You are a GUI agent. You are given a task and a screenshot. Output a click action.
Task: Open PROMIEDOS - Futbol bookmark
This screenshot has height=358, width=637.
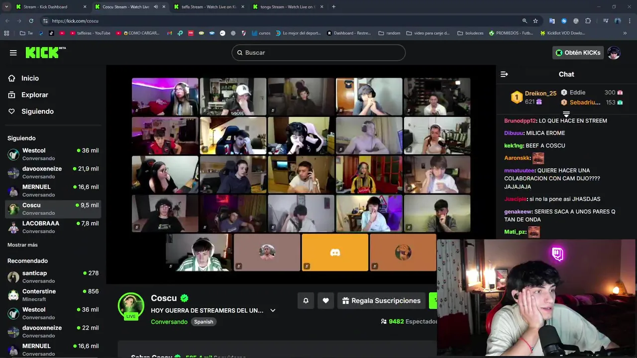511,33
